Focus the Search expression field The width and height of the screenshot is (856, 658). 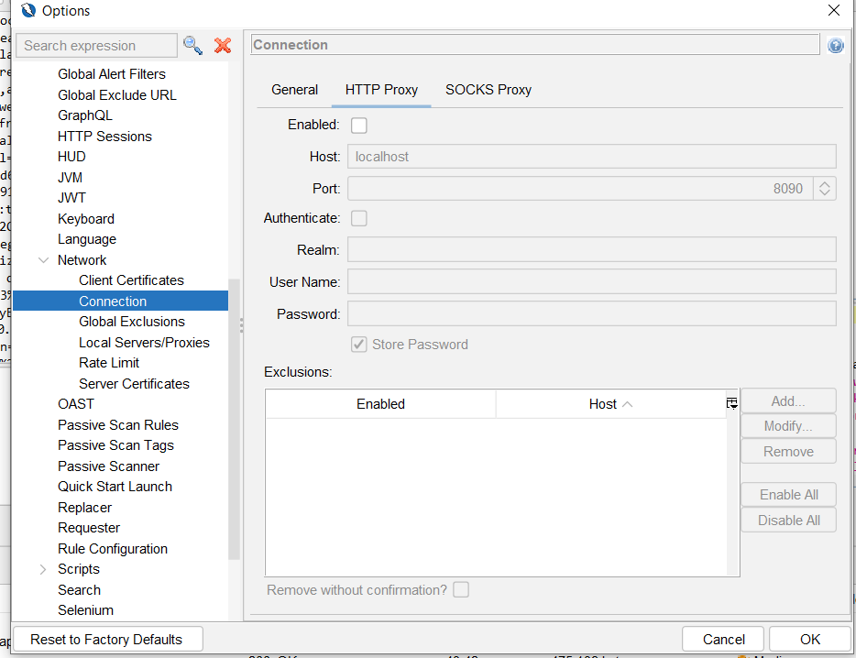point(96,45)
